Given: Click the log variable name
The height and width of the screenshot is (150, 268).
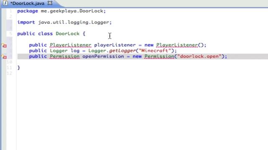Looking at the screenshot, I should click(75, 51).
